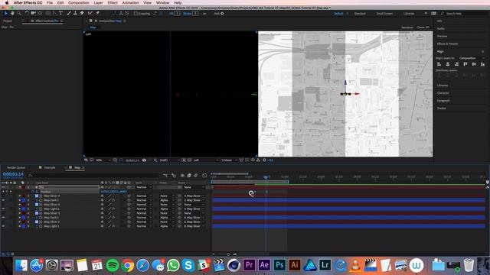Switch to the Project panel tab
This screenshot has width=490, height=275.
[8, 21]
